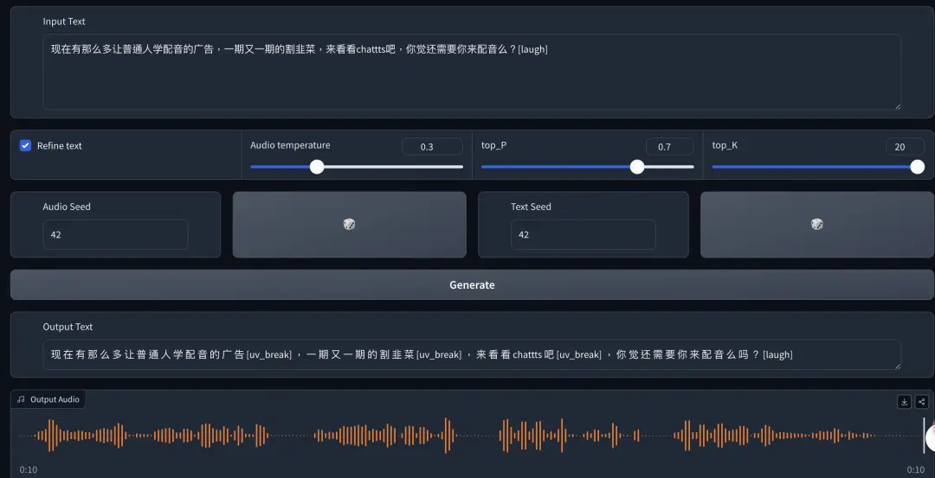This screenshot has height=478, width=935.
Task: Click into the Audio Seed field
Action: [115, 234]
